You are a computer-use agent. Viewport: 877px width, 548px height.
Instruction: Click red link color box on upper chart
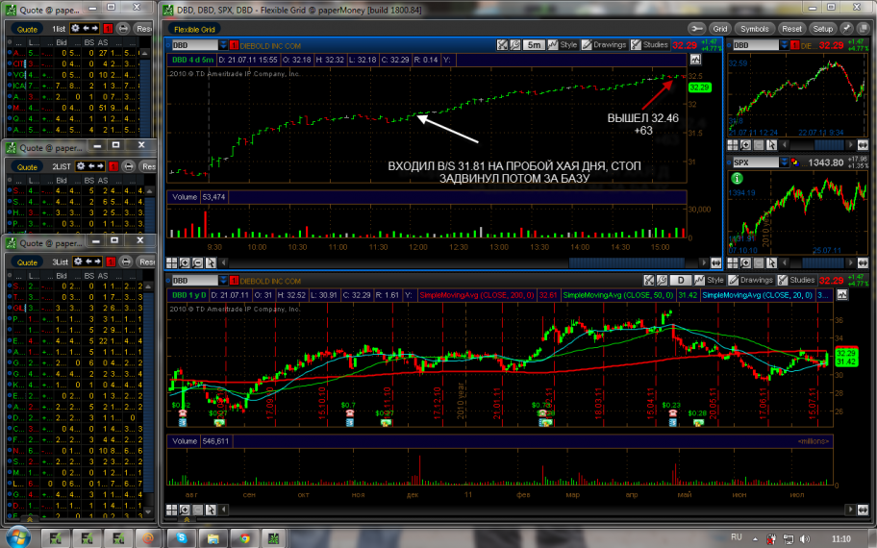click(x=234, y=45)
